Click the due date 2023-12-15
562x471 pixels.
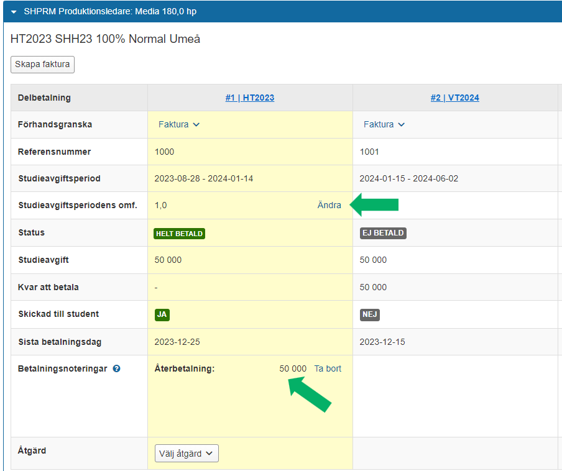pos(382,342)
